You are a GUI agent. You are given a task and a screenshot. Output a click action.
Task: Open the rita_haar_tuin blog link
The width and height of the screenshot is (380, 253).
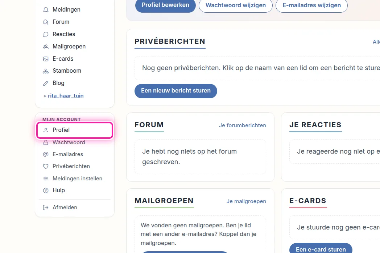coord(66,96)
